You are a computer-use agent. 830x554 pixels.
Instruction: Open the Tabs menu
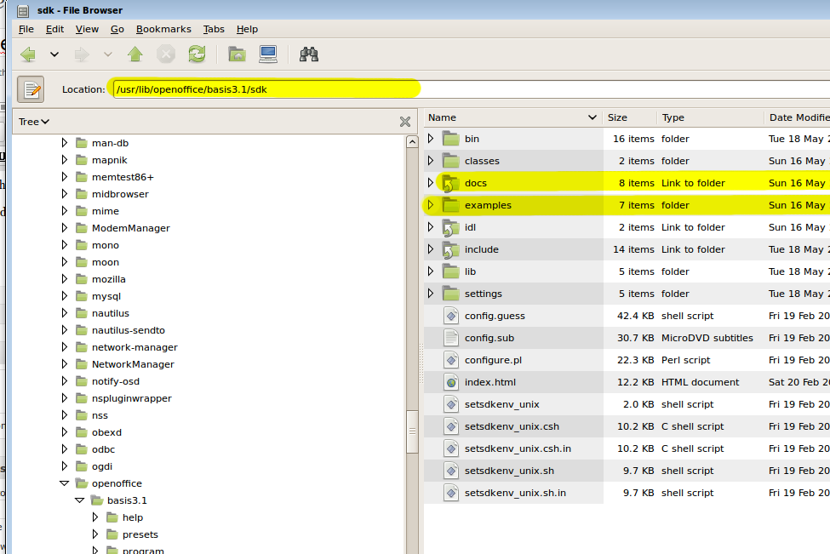214,29
